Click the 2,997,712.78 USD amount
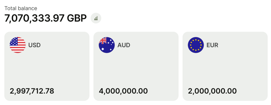271x105 pixels. point(32,91)
